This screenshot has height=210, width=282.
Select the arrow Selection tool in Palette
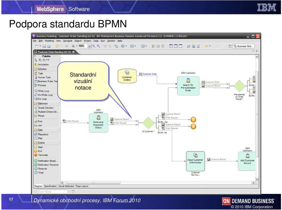click(36, 60)
